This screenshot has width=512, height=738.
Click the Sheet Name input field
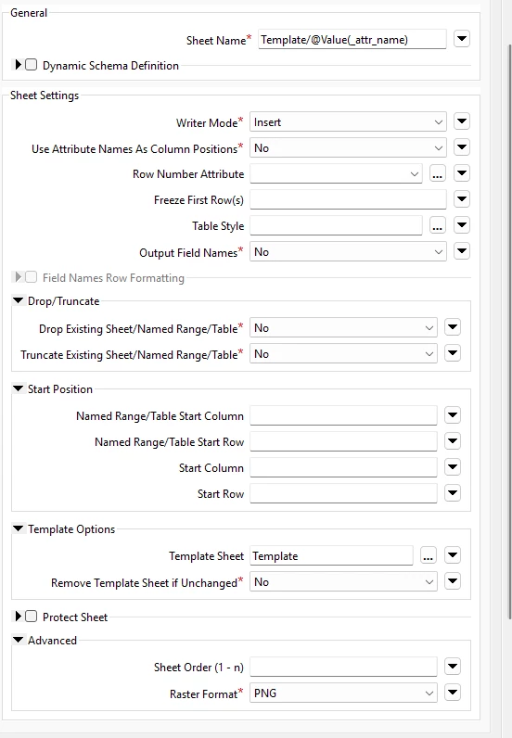point(352,40)
